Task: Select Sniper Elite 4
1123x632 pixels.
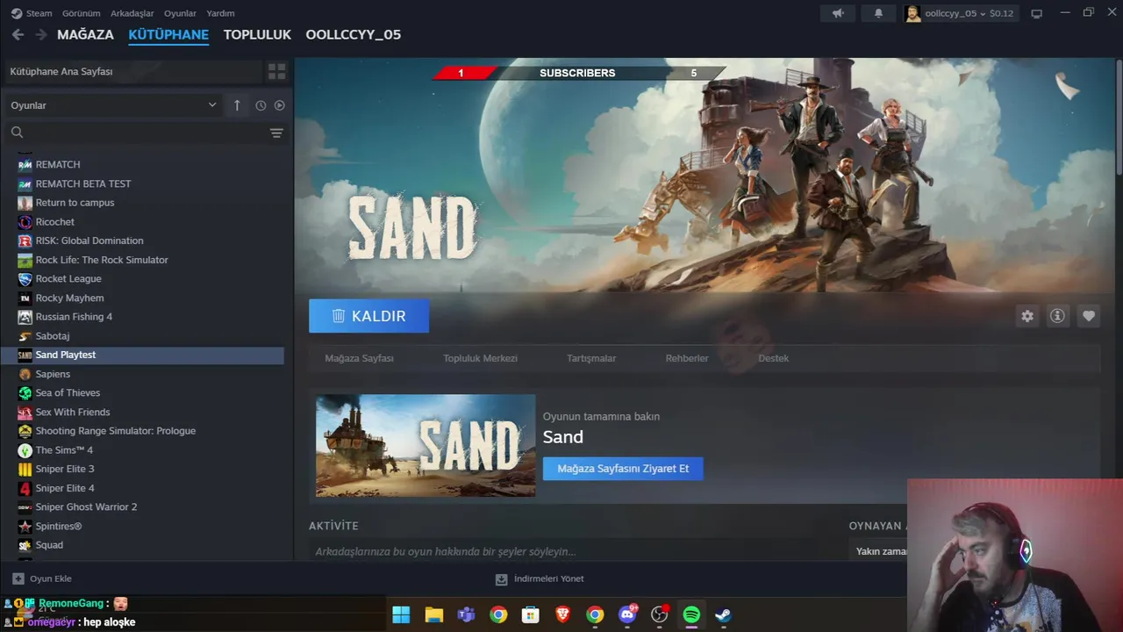Action: pyautogui.click(x=65, y=488)
